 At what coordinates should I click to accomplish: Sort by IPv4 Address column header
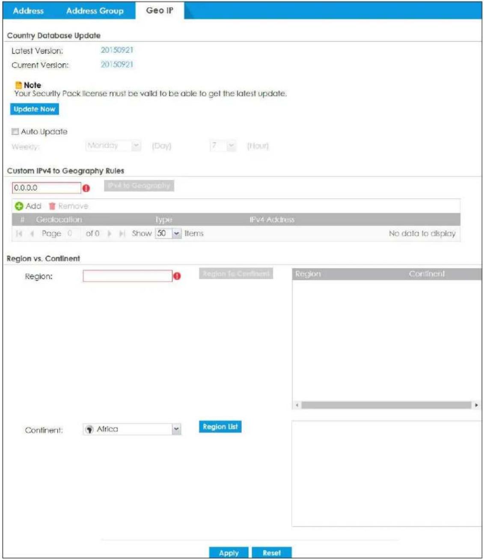point(272,219)
